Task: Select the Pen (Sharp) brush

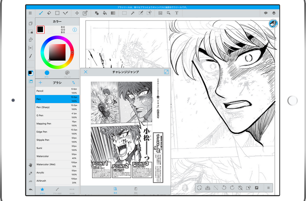Action: coord(57,107)
